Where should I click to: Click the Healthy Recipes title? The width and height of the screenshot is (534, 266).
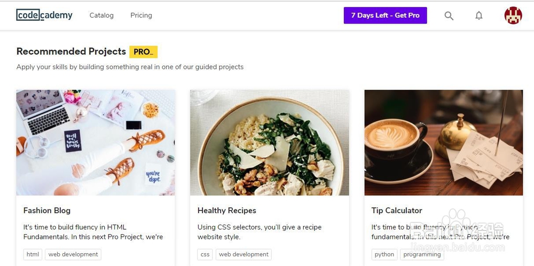(227, 210)
